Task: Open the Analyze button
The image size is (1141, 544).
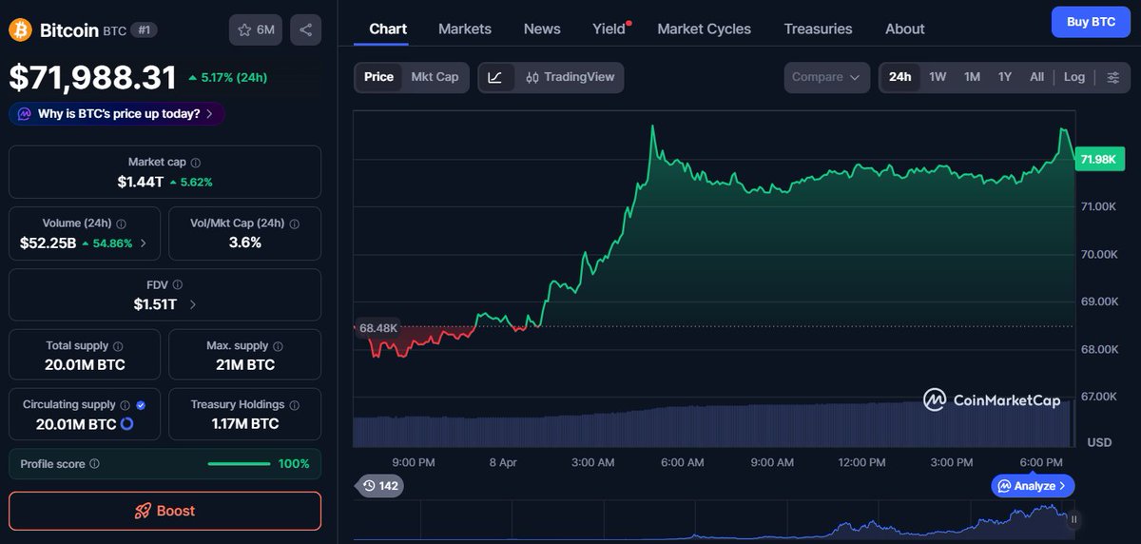Action: click(1034, 486)
